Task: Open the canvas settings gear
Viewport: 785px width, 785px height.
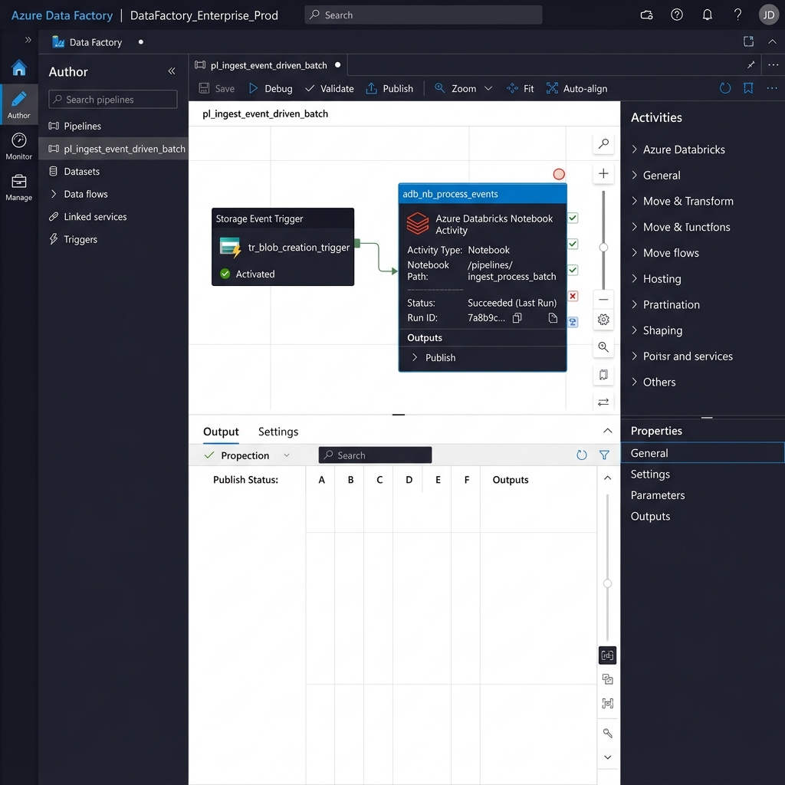Action: point(603,320)
